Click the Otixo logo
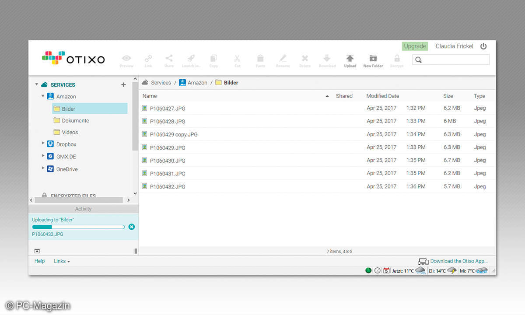Viewport: 525px width, 315px height. coord(73,58)
